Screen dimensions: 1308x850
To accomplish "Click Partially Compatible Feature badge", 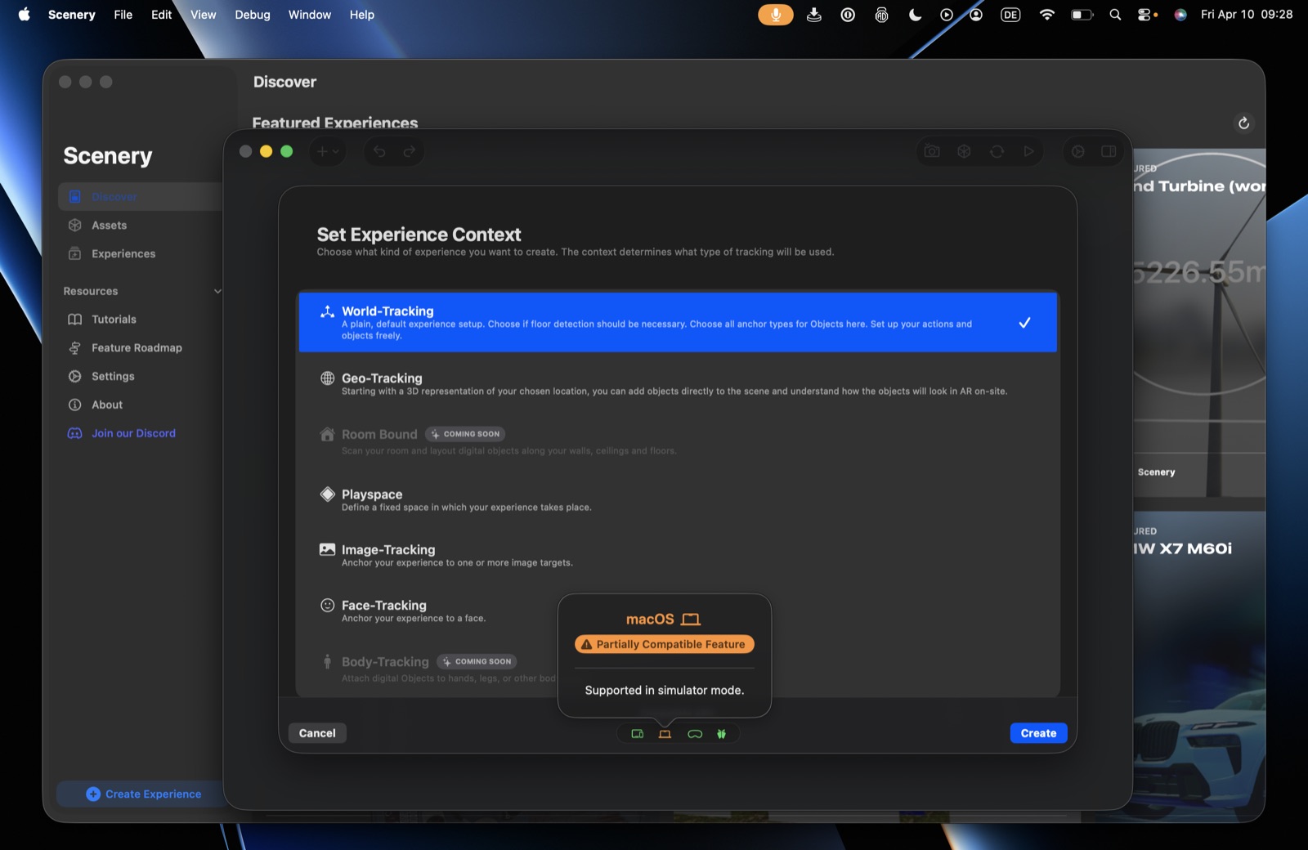I will point(664,644).
